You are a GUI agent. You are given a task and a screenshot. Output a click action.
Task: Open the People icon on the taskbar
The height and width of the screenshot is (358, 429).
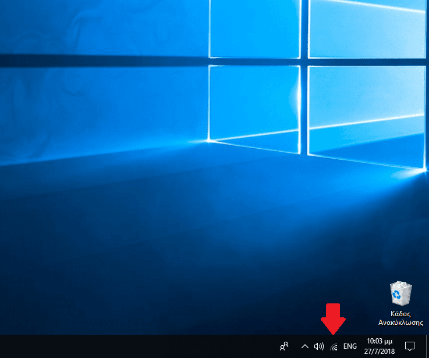pos(284,346)
